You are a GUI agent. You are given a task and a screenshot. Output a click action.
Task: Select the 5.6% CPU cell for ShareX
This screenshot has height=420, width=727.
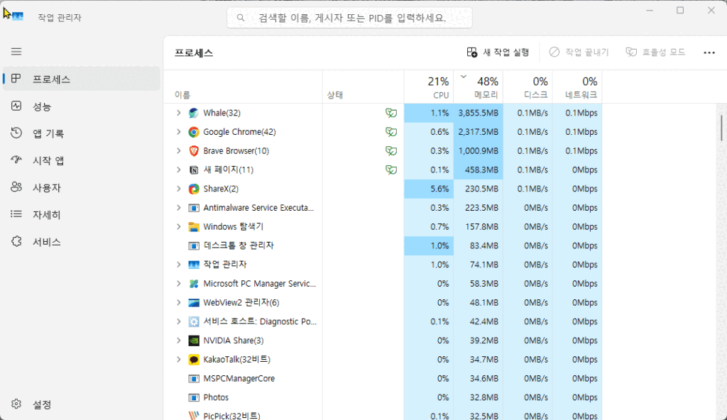429,189
